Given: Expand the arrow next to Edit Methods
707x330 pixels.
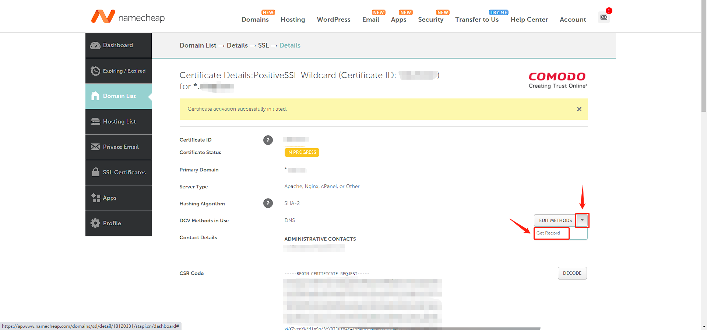Looking at the screenshot, I should point(582,220).
